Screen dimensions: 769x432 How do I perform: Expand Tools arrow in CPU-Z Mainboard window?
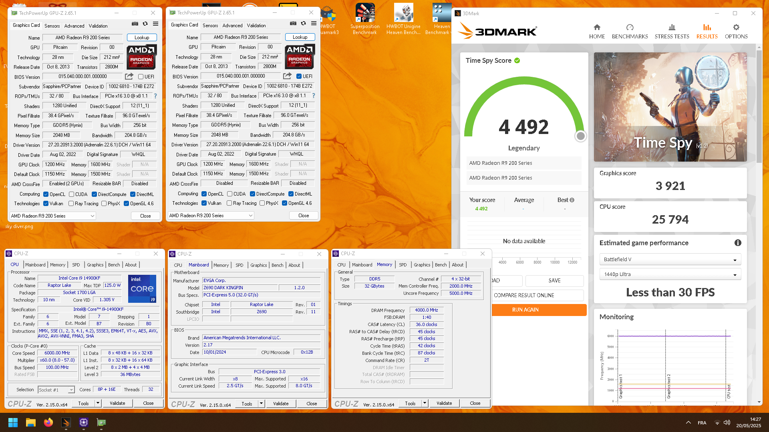(x=261, y=404)
